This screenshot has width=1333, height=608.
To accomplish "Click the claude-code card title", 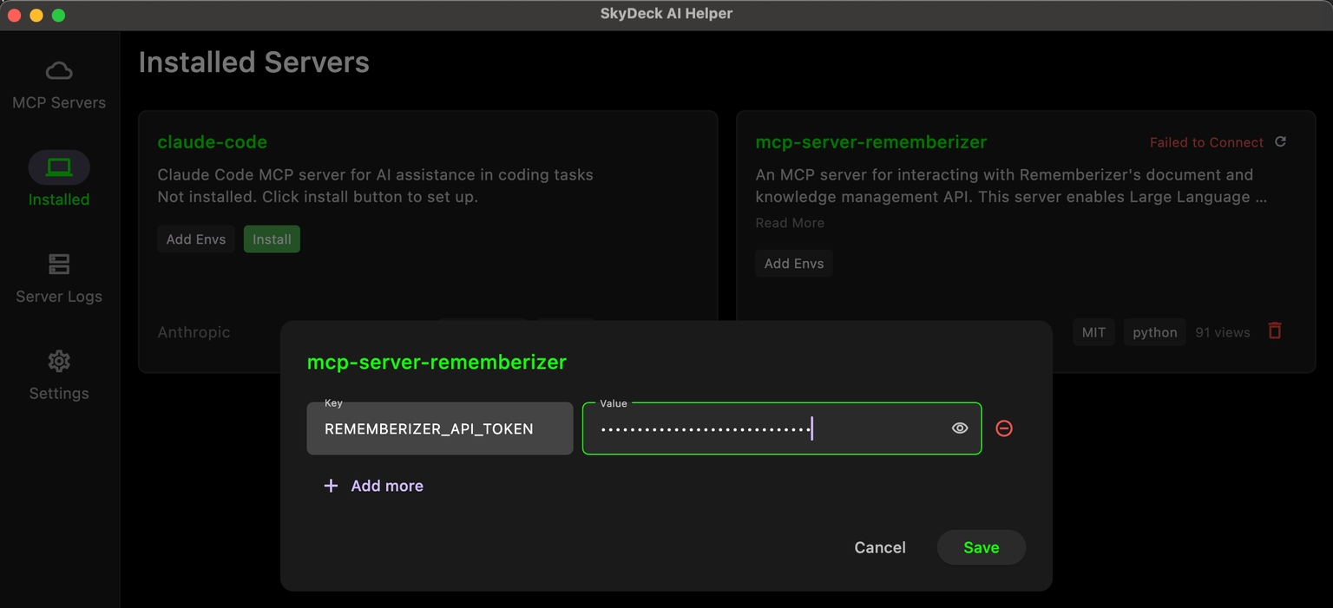I will click(x=213, y=141).
